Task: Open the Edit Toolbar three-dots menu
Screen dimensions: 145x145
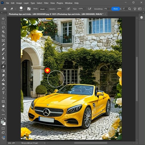Action: [x=3, y=115]
